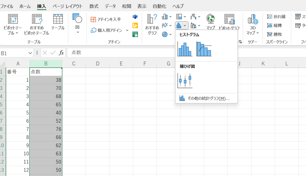306x176 pixels.
Task: Click the おすすめグラフ recommended charts icon
Action: pos(152,24)
